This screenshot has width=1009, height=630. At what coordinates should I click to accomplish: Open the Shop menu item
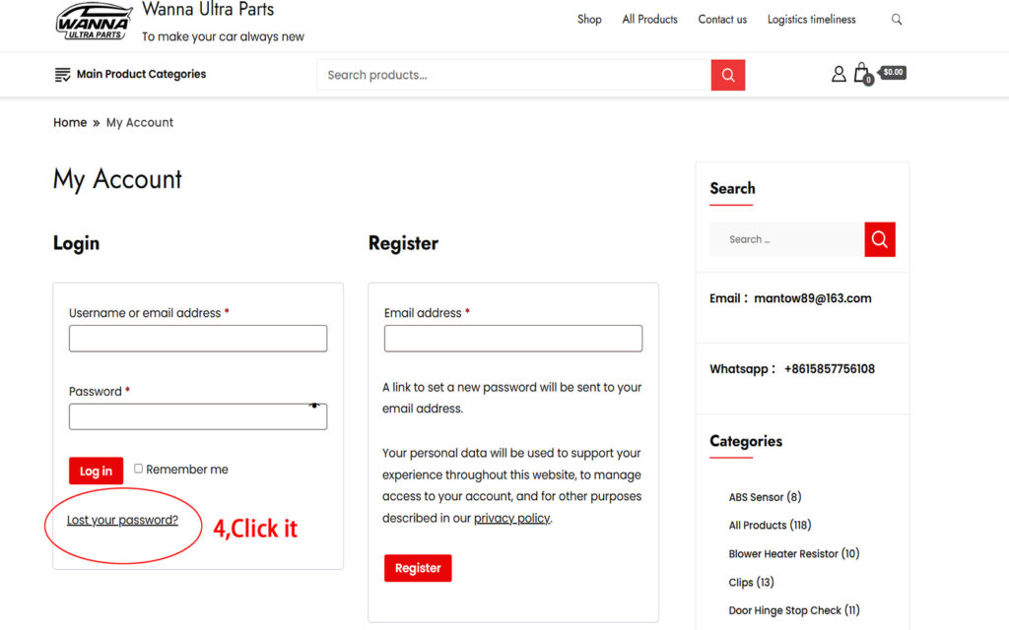pos(589,20)
